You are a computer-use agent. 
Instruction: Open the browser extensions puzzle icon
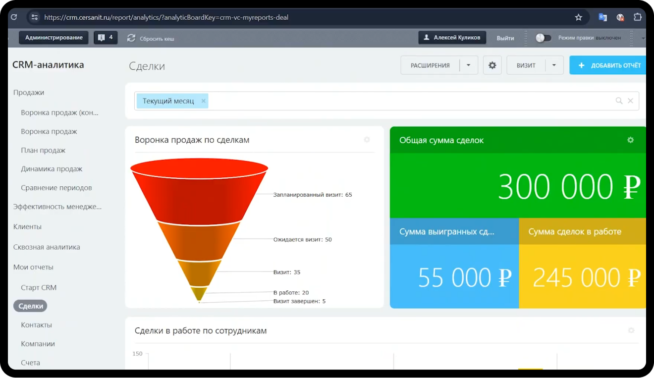(x=637, y=17)
